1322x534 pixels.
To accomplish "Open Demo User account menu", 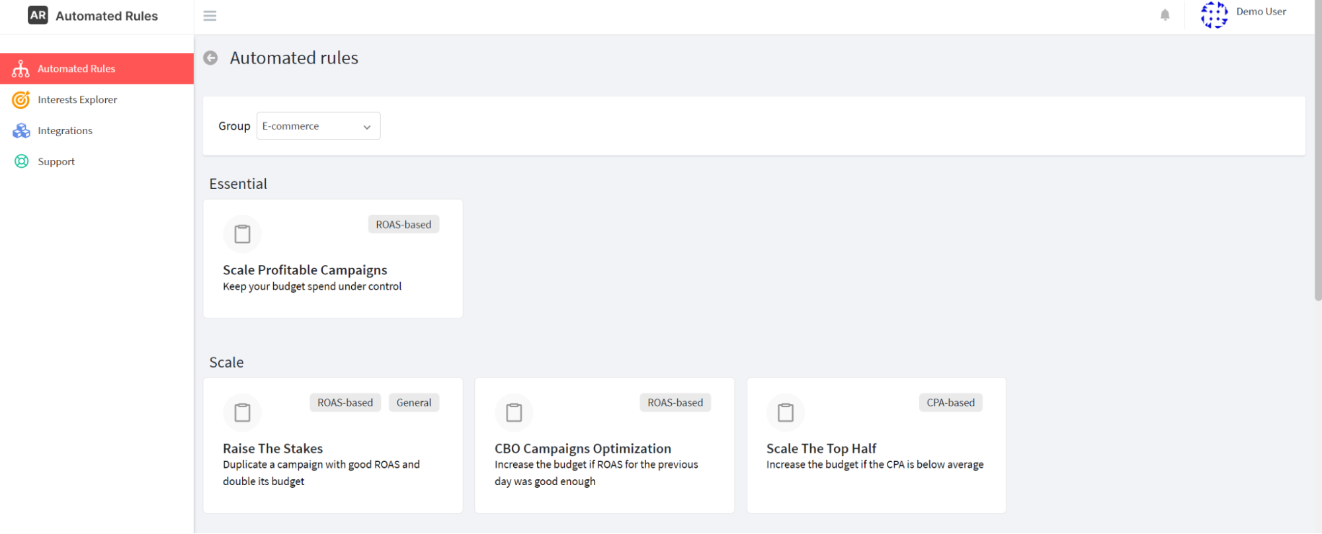I will [x=1261, y=12].
